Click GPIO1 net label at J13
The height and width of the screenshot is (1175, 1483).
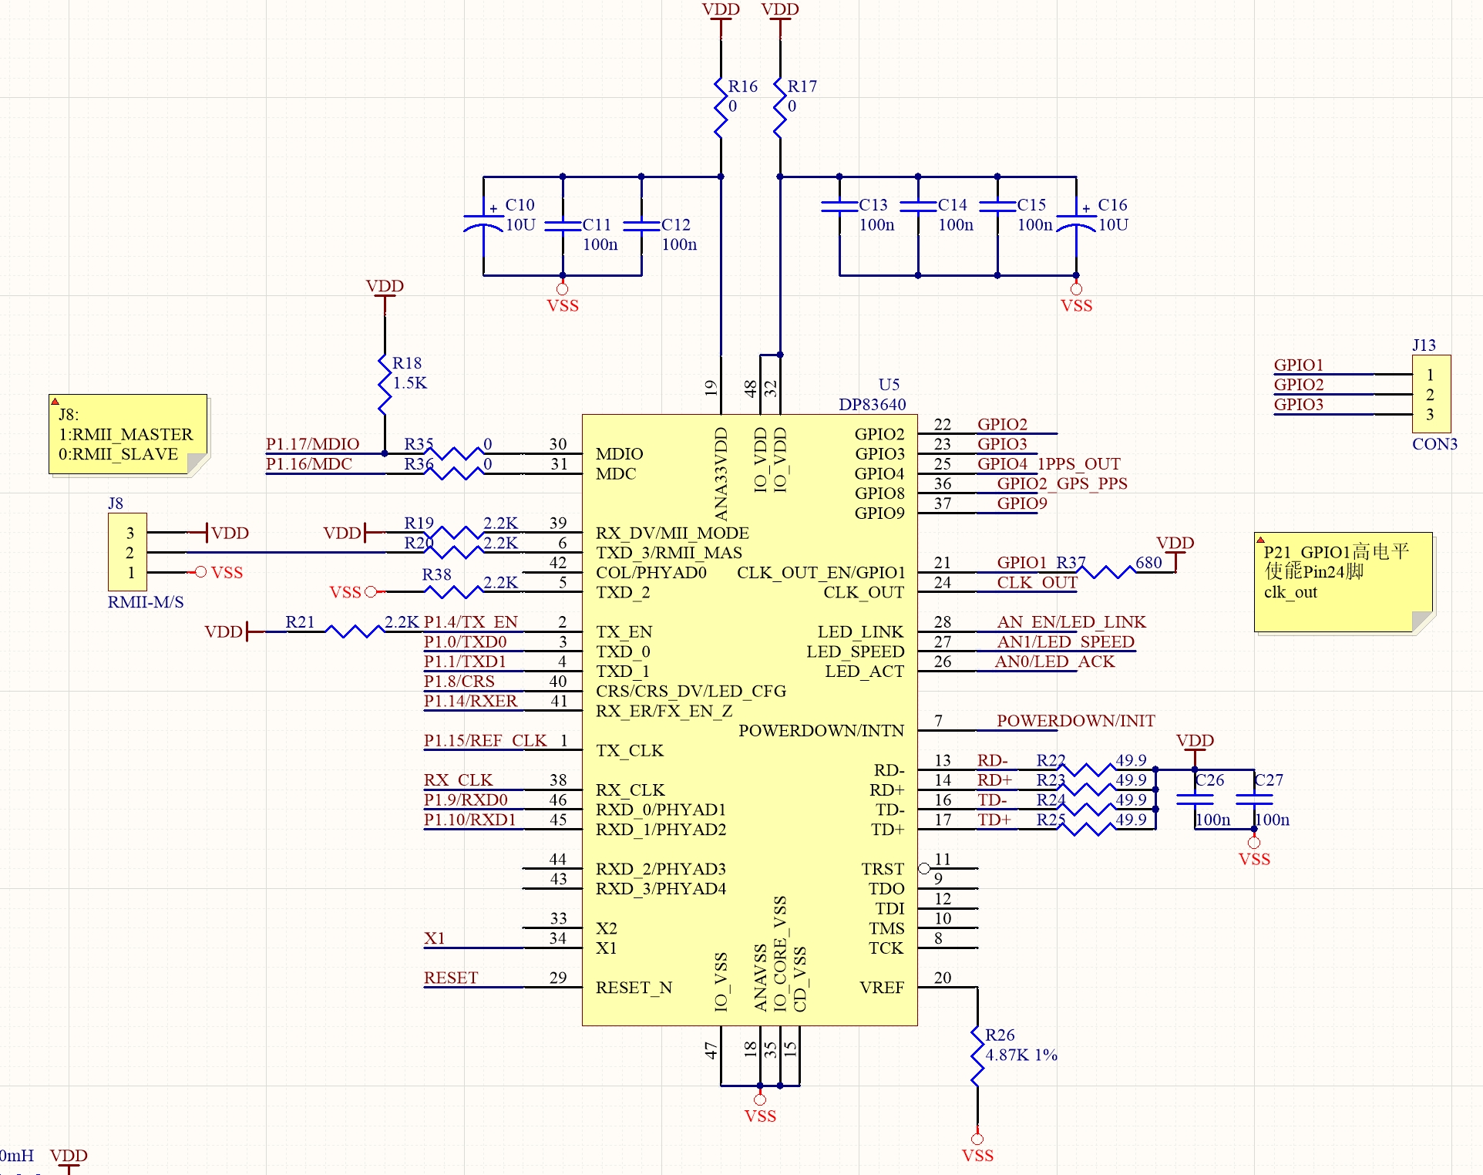coord(1298,365)
